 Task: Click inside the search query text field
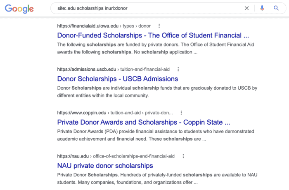pos(147,8)
